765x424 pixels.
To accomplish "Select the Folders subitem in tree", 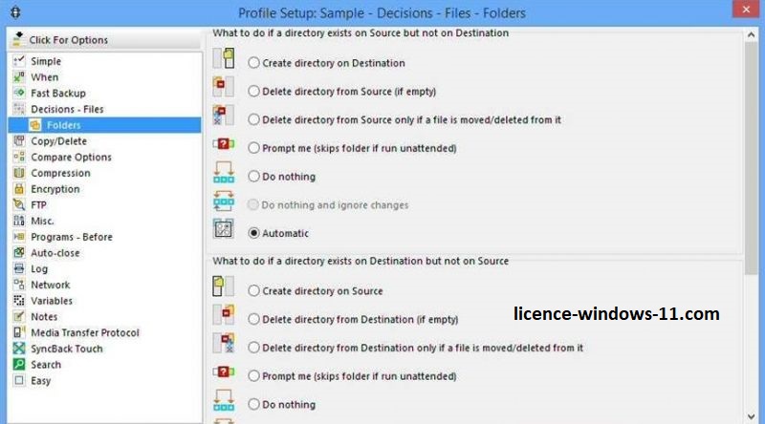I will point(63,125).
